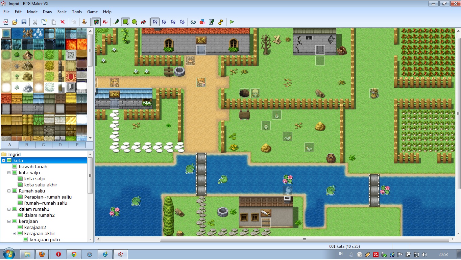Create a new project with the New icon

(x=5, y=22)
